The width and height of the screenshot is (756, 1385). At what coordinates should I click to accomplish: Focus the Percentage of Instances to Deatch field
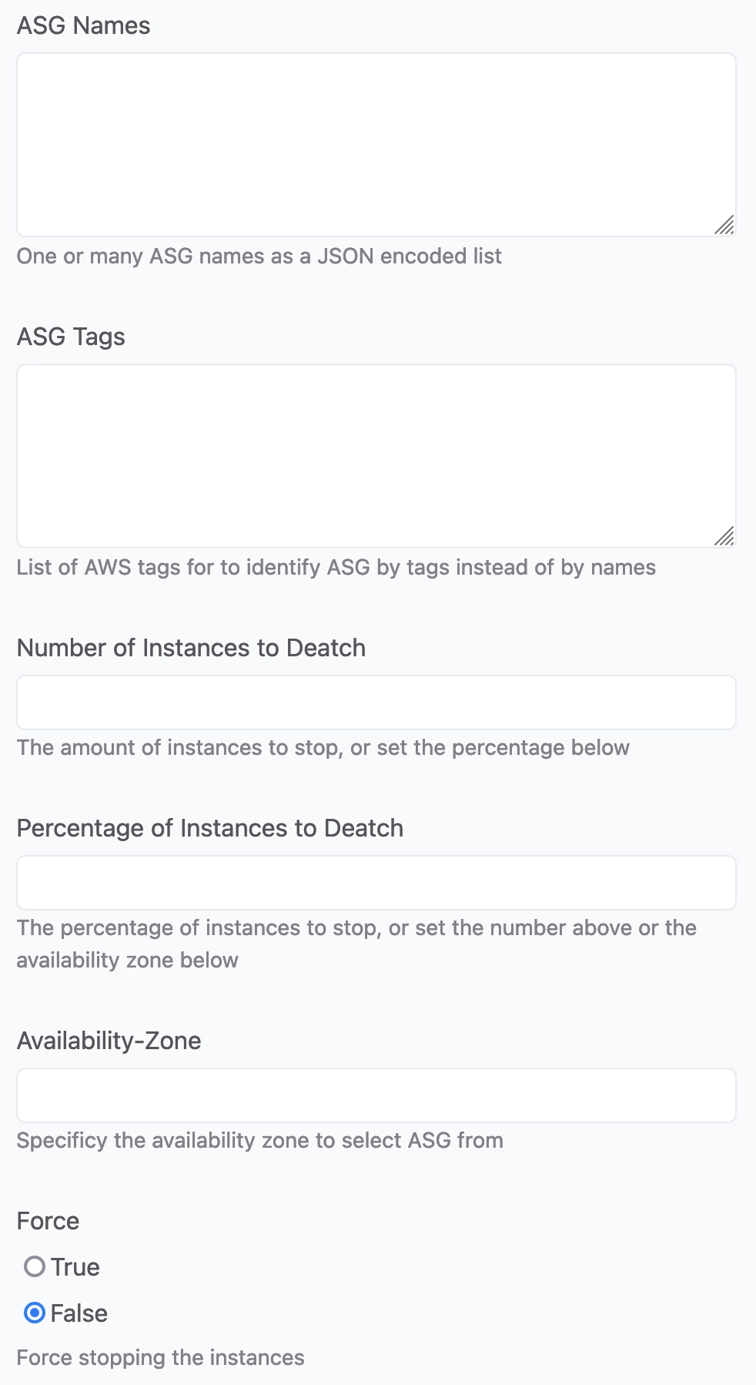[376, 883]
